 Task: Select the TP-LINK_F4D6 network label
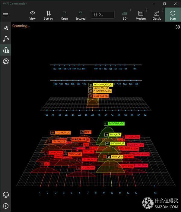(87, 159)
